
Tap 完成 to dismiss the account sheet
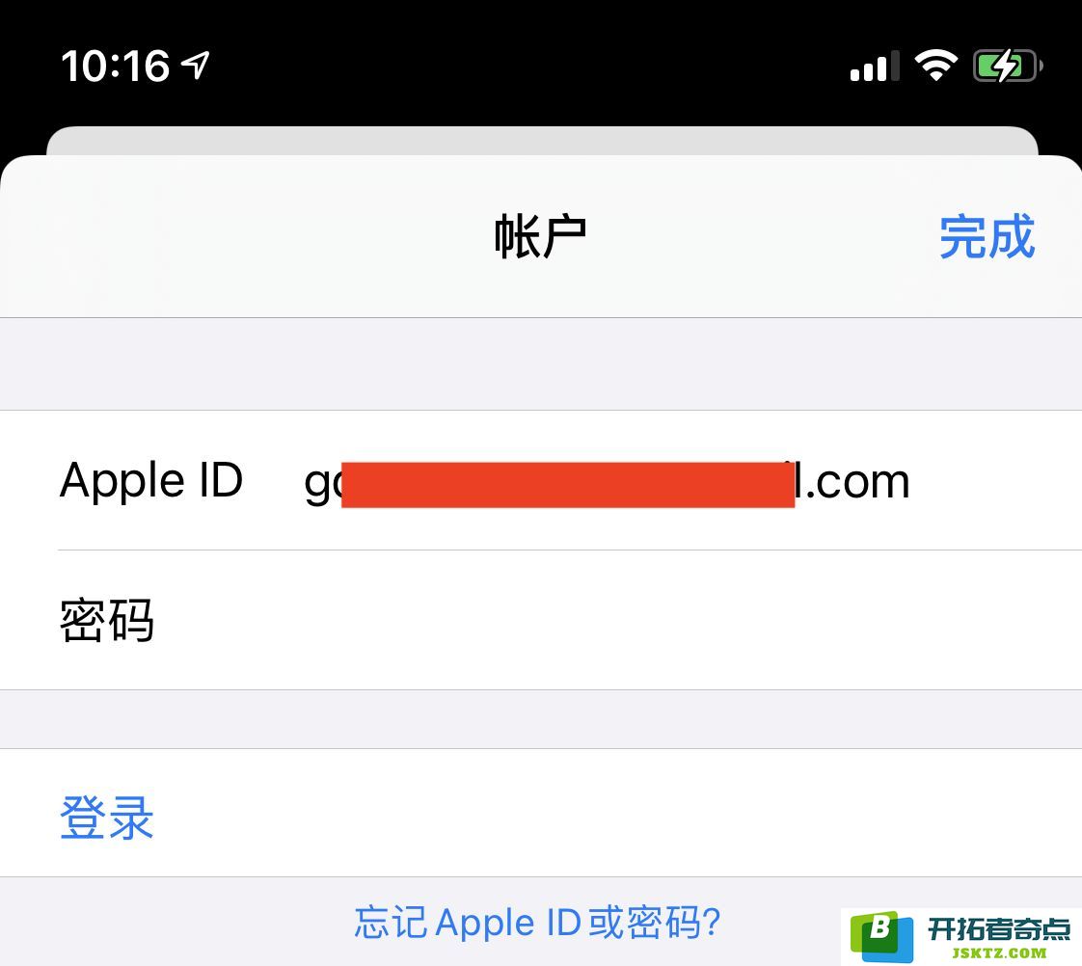[987, 236]
